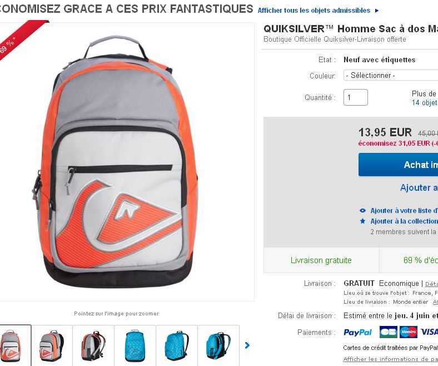Click the '14 objets' availability link

tap(425, 102)
